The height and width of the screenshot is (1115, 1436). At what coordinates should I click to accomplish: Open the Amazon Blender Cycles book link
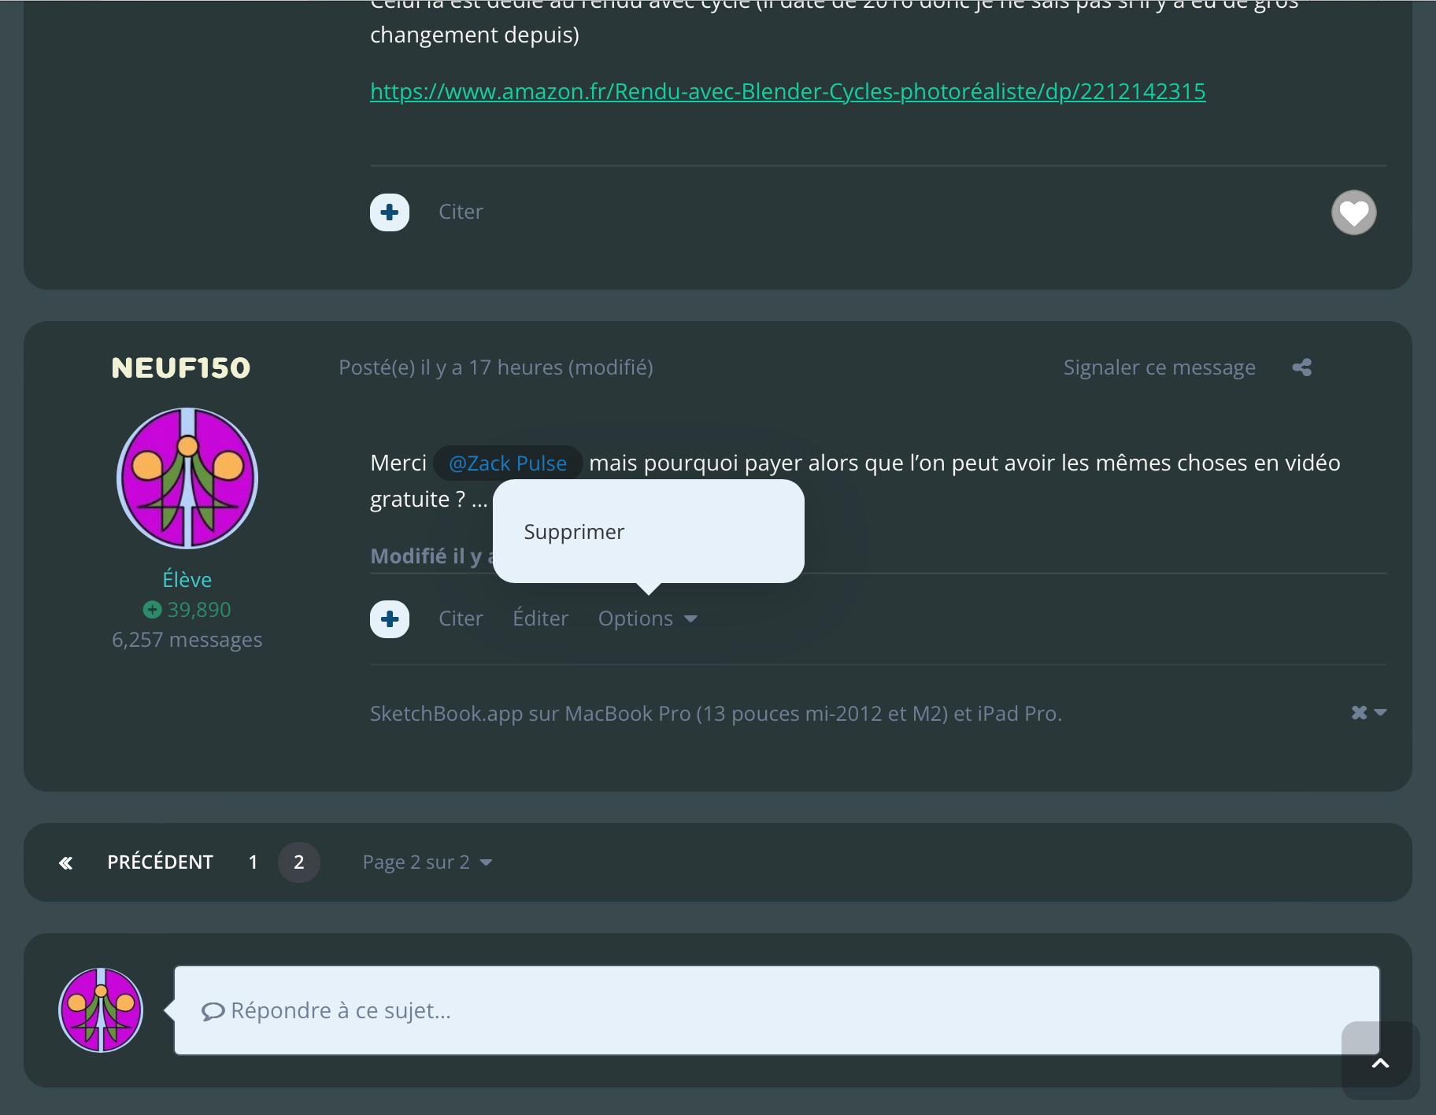coord(787,91)
